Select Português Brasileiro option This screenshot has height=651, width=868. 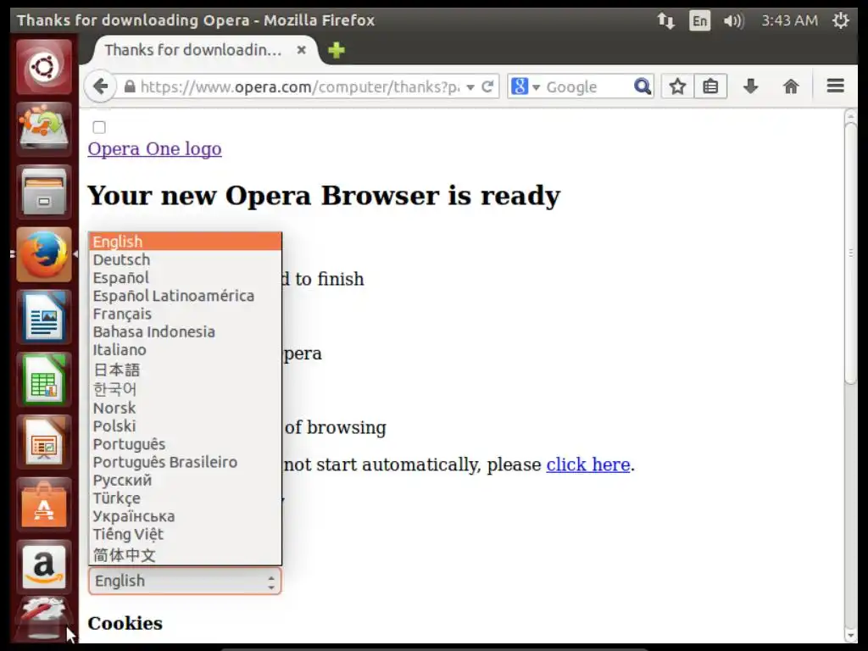[x=185, y=462]
